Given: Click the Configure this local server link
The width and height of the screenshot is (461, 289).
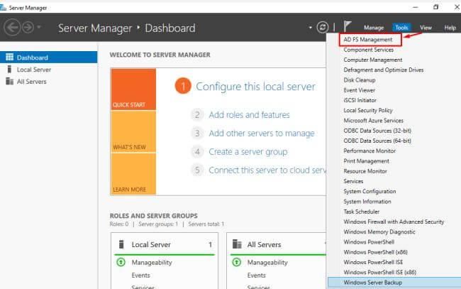Looking at the screenshot, I should (255, 87).
